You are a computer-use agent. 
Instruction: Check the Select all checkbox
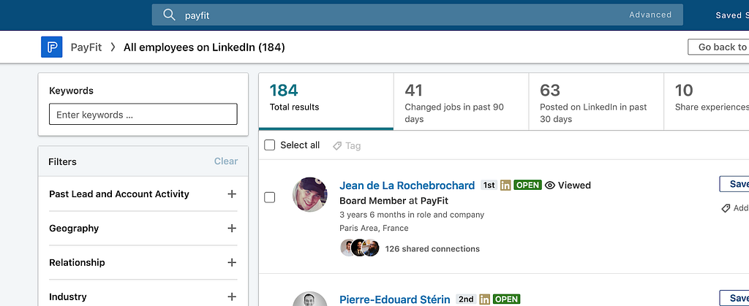269,145
